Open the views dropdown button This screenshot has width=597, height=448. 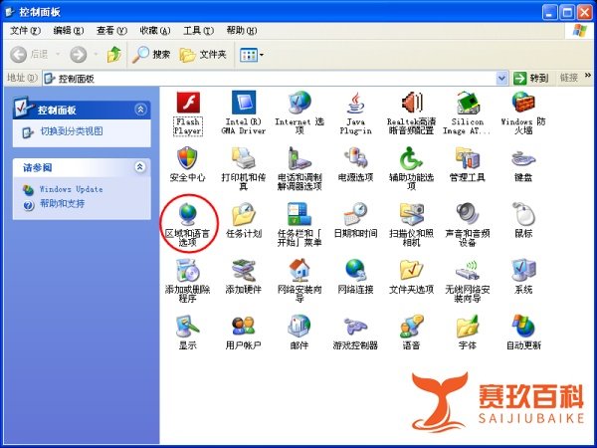(x=252, y=55)
